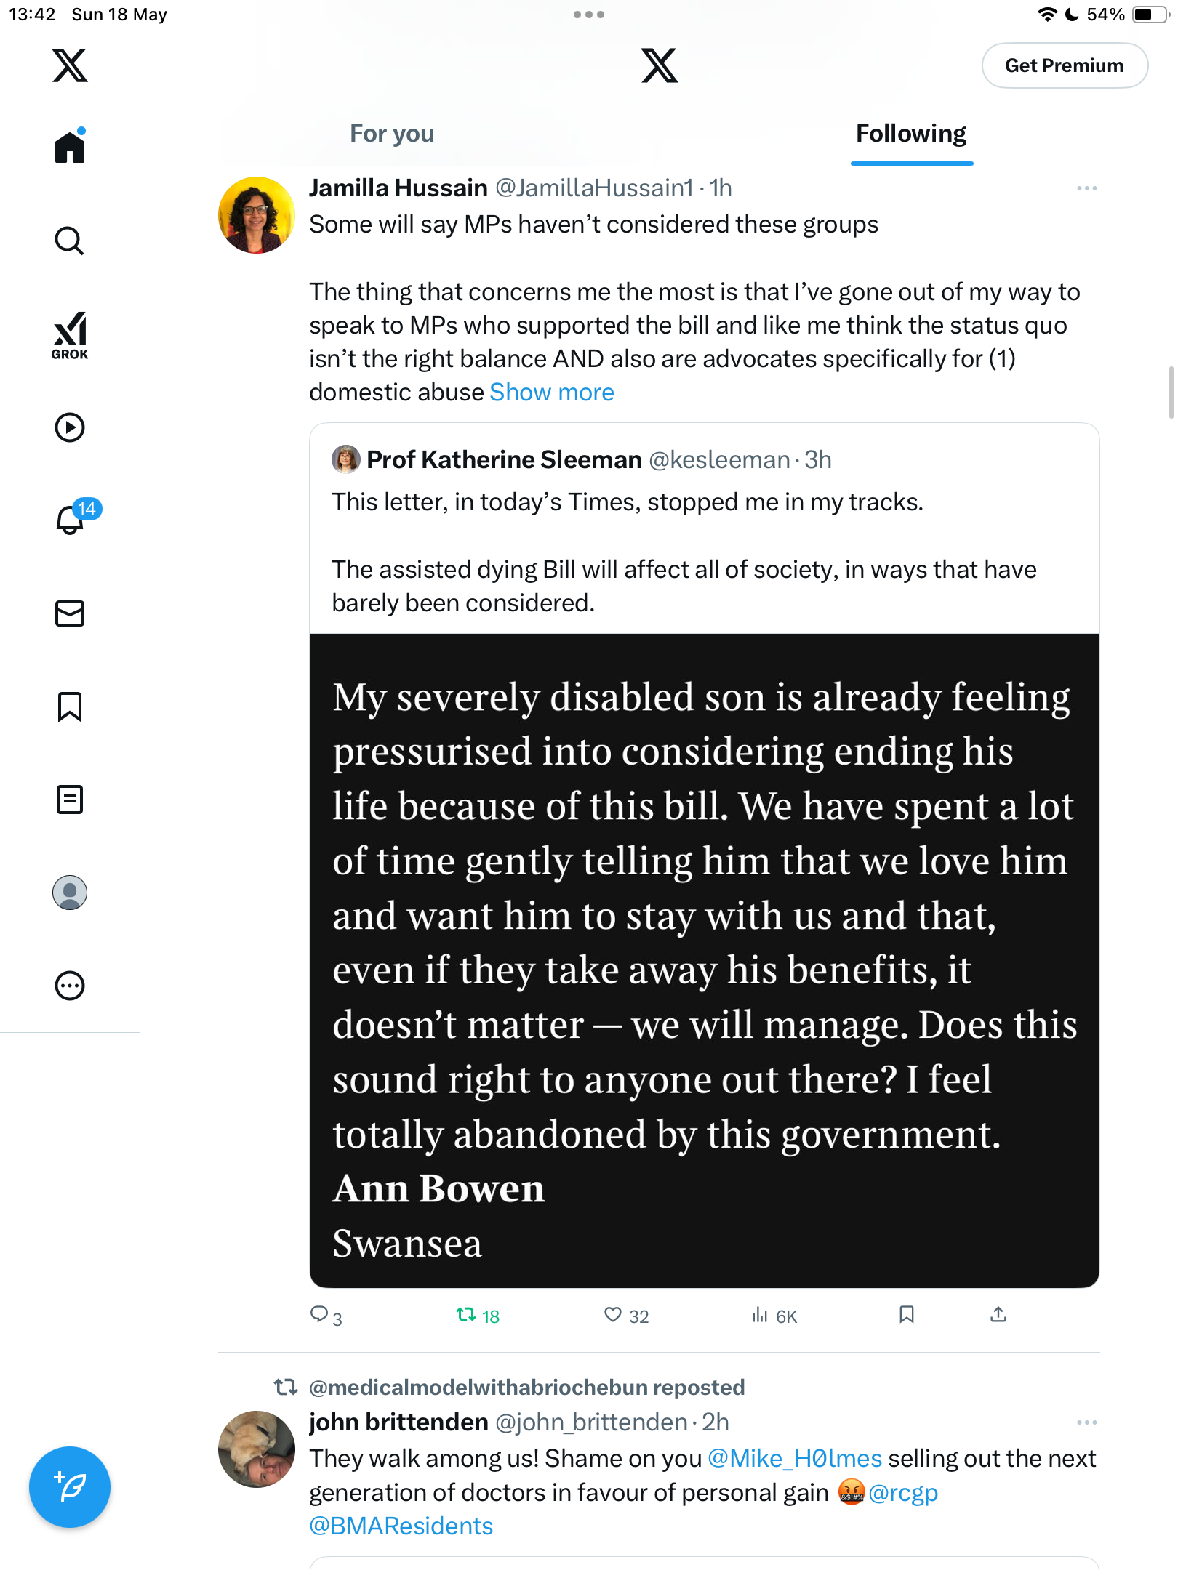
Task: Toggle repost on the post with 18 reposts
Action: pyautogui.click(x=478, y=1316)
